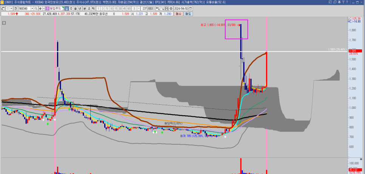Viewport: 365px width, 174px height.
Task: Click the pin icon in title bar
Action: tap(339, 2)
